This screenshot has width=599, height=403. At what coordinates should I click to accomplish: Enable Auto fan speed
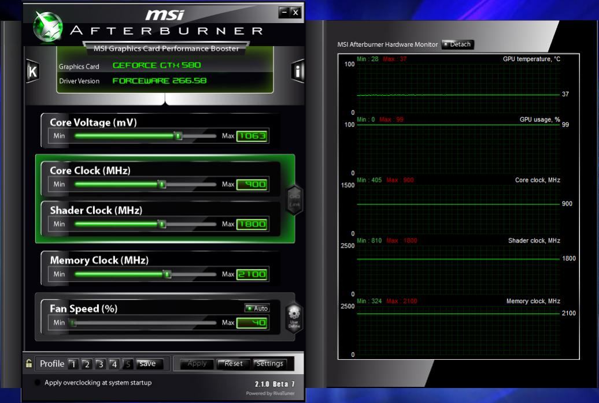[x=257, y=308]
